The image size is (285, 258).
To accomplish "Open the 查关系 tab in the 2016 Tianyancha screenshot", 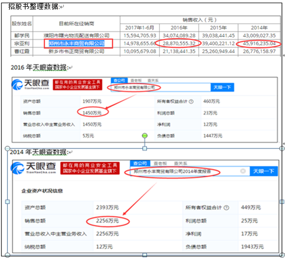I will pyautogui.click(x=153, y=81).
